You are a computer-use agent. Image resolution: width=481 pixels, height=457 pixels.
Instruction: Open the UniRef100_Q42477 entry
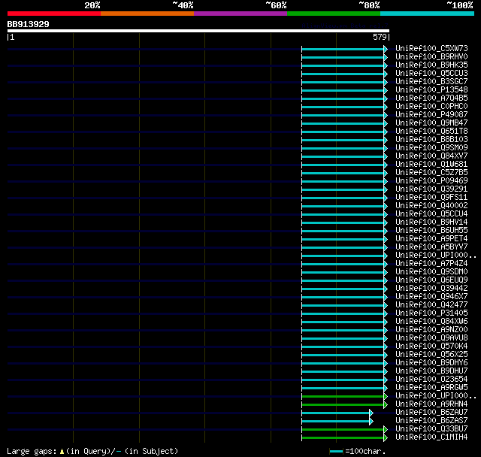(431, 305)
